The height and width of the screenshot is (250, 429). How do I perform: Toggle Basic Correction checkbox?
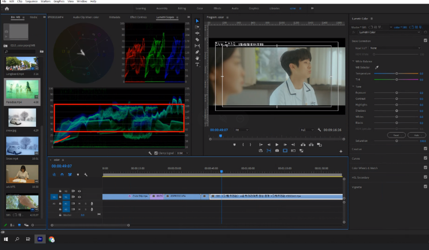coord(425,40)
